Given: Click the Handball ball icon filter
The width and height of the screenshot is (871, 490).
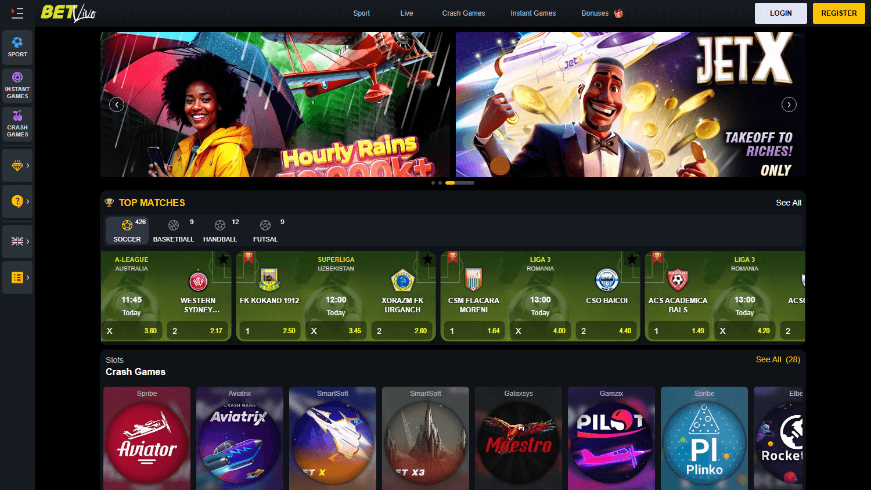Looking at the screenshot, I should point(220,225).
